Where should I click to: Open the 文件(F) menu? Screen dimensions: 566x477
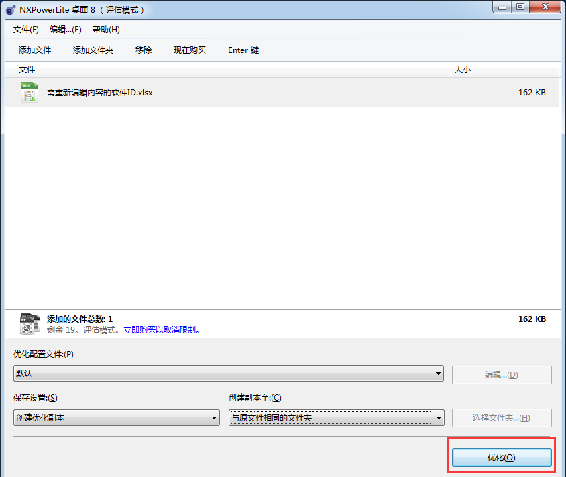(26, 30)
